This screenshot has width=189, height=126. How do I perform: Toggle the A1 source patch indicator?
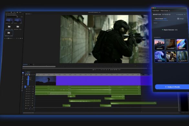pos(25,87)
